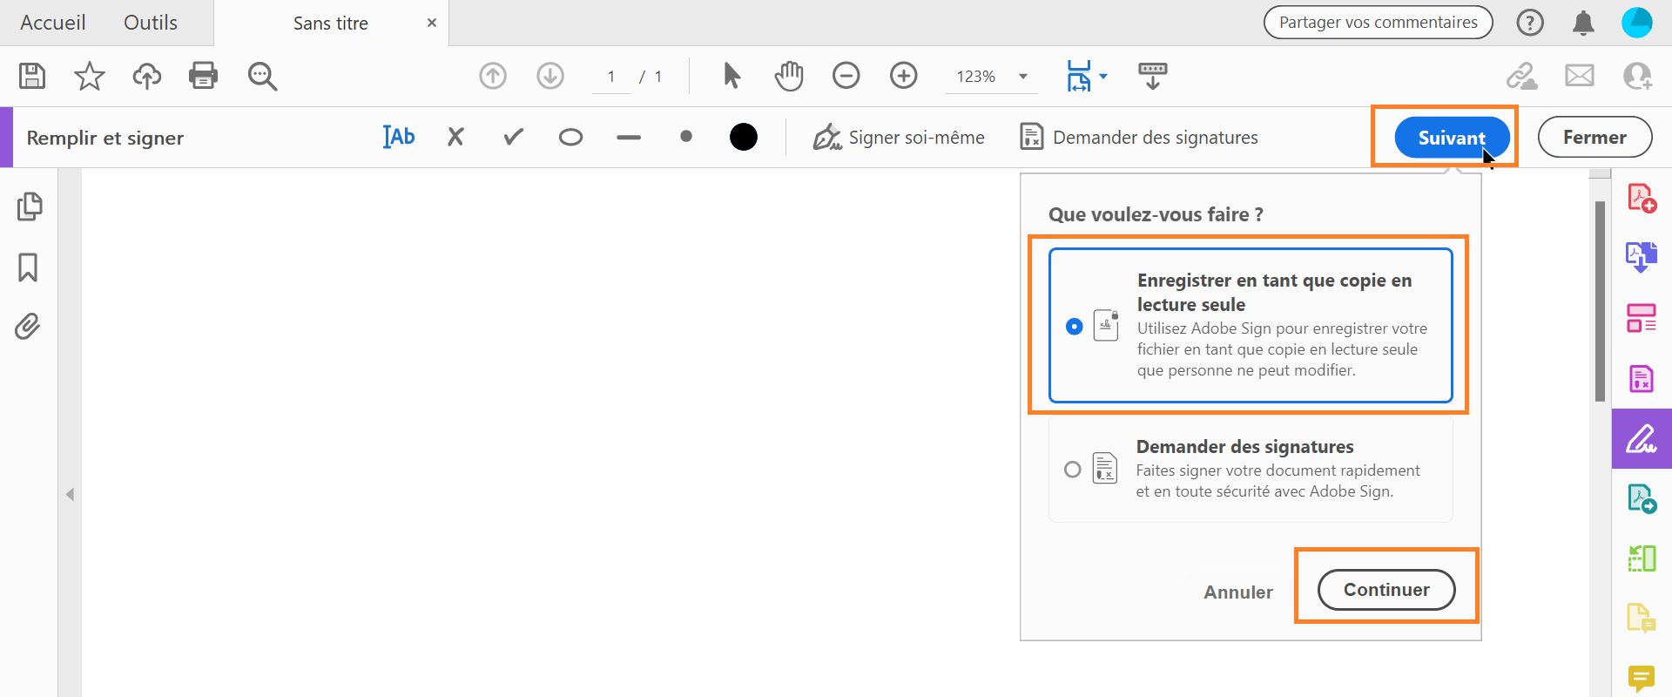Open the Help question mark menu
This screenshot has height=697, width=1672.
click(x=1530, y=23)
